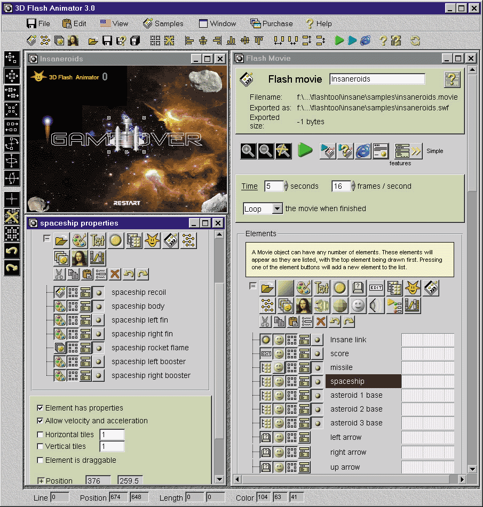This screenshot has width=483, height=507.
Task: Click the help icon beside the movie name
Action: [452, 79]
